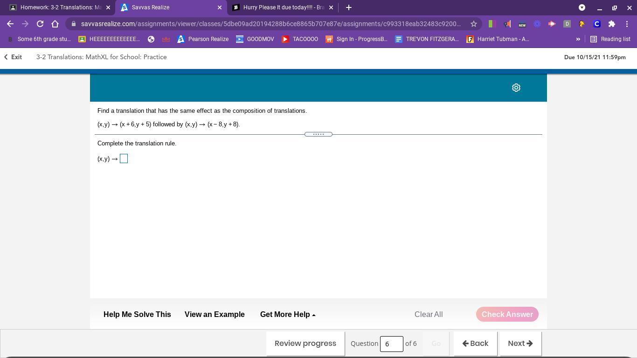The height and width of the screenshot is (358, 637).
Task: Click Next to advance questions
Action: (x=520, y=344)
